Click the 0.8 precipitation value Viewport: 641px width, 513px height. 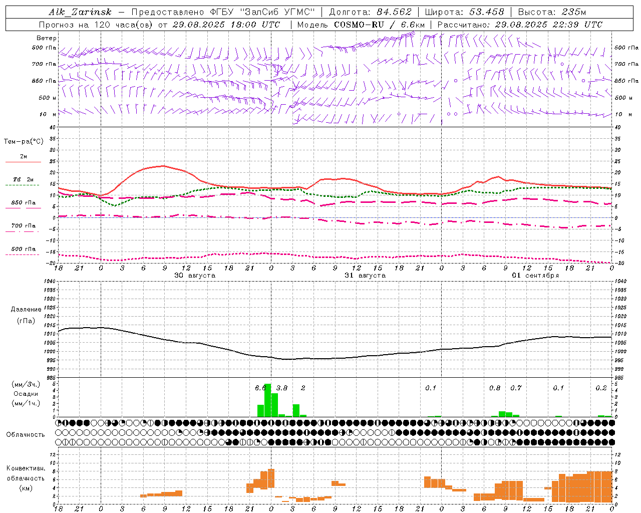[495, 388]
